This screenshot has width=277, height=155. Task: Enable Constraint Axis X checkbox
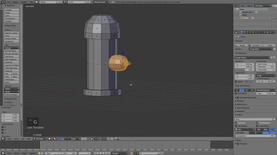pos(3,127)
